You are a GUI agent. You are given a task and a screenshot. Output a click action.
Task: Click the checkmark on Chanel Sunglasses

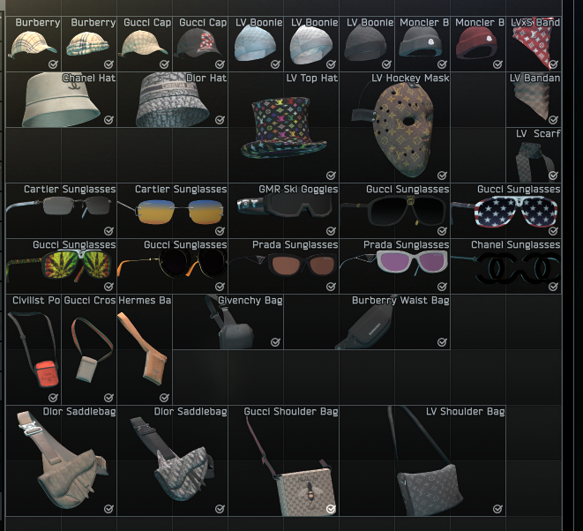[x=553, y=287]
